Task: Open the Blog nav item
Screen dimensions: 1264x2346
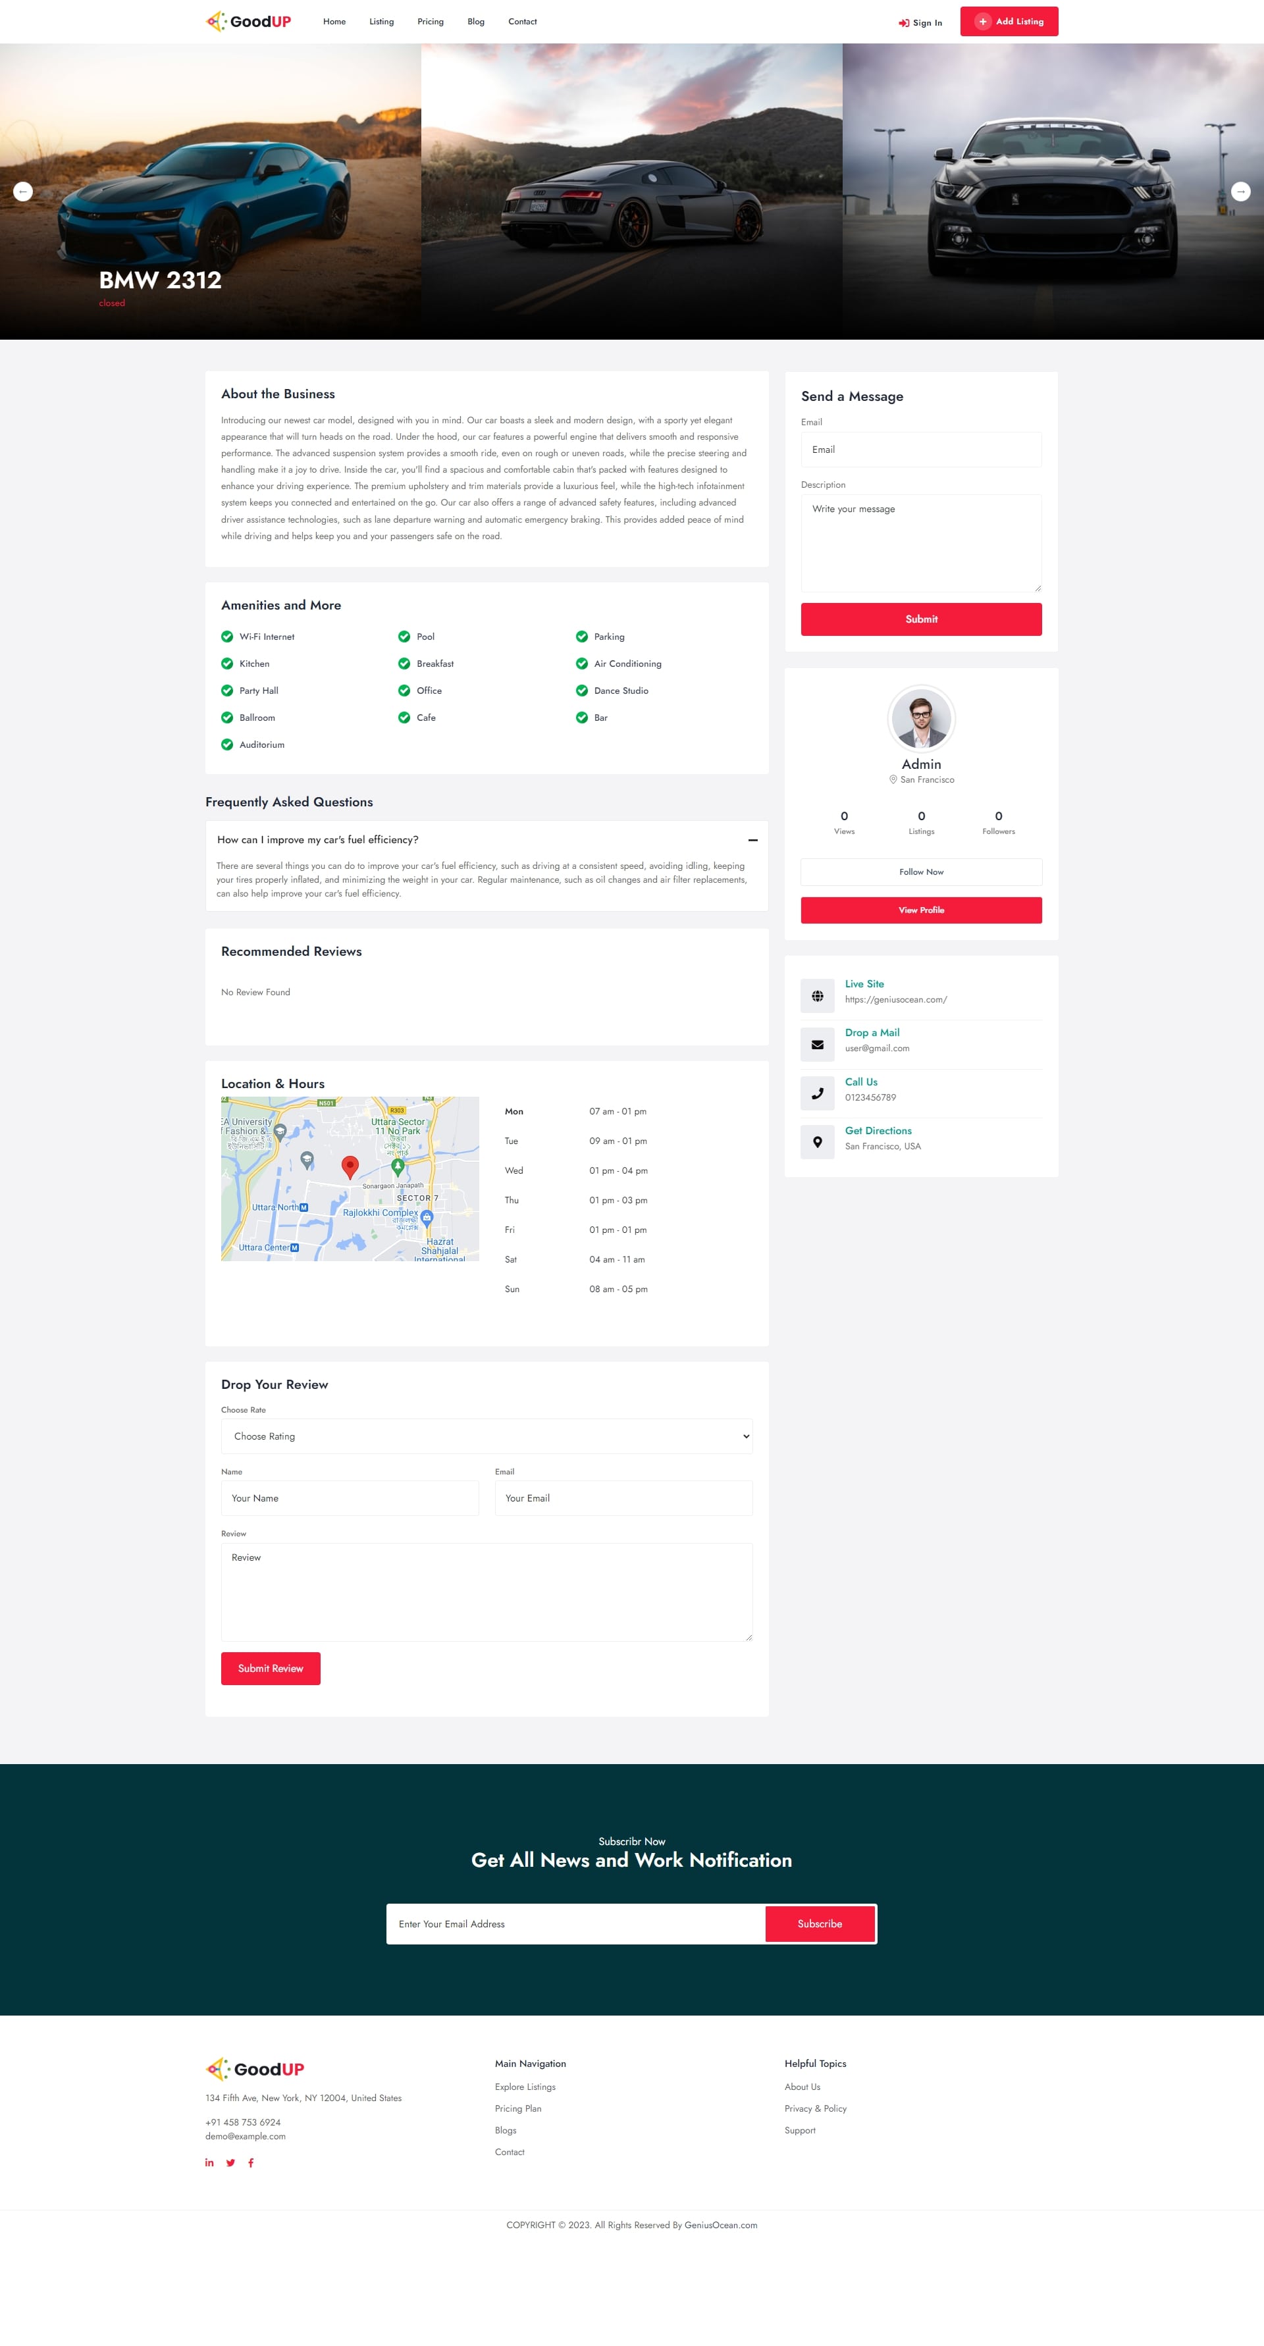Action: point(475,22)
